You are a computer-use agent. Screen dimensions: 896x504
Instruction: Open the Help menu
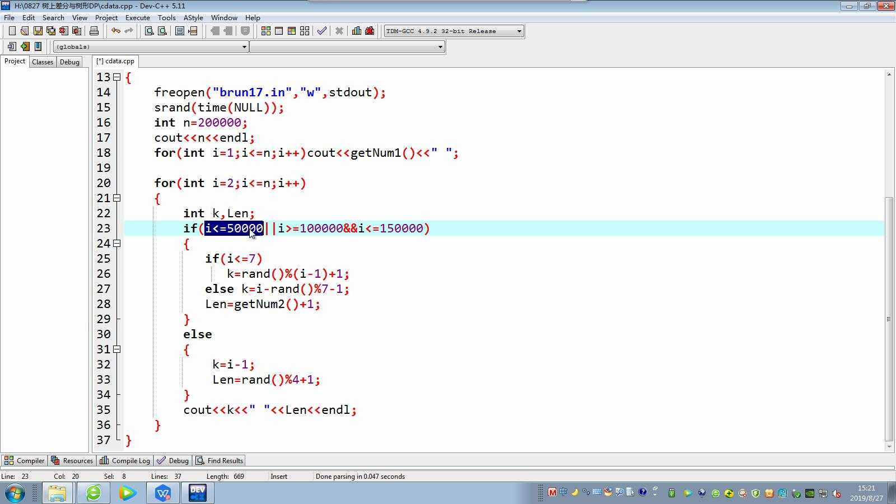coord(253,17)
